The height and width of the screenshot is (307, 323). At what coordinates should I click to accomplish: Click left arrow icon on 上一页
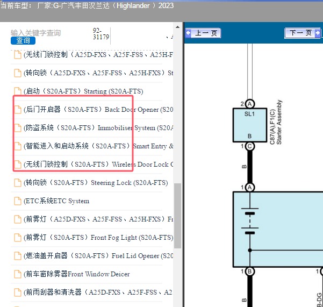(188, 33)
